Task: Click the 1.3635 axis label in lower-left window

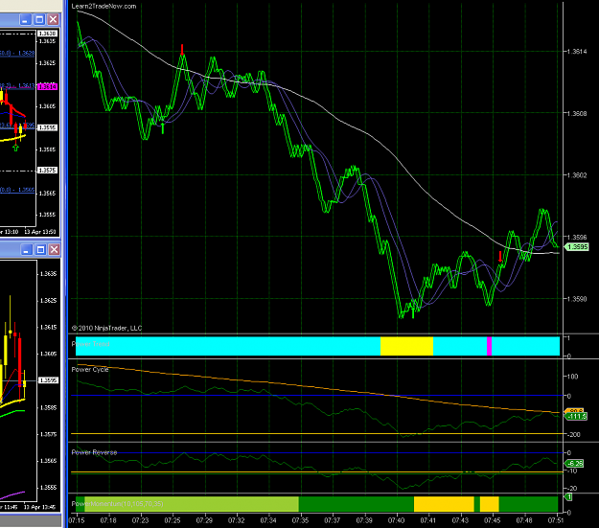Action: tap(48, 274)
